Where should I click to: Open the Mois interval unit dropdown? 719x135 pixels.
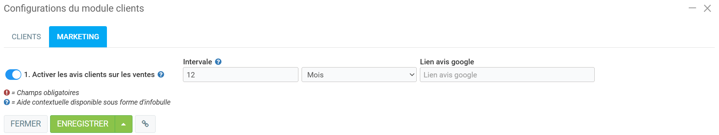(359, 75)
